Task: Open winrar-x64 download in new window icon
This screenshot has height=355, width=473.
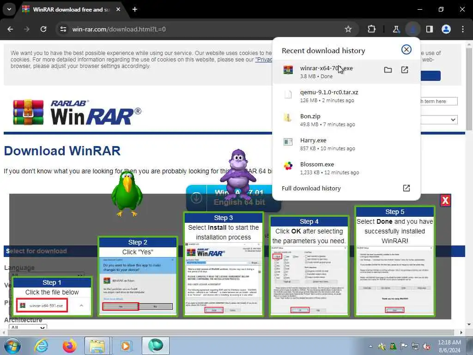Action: click(405, 70)
